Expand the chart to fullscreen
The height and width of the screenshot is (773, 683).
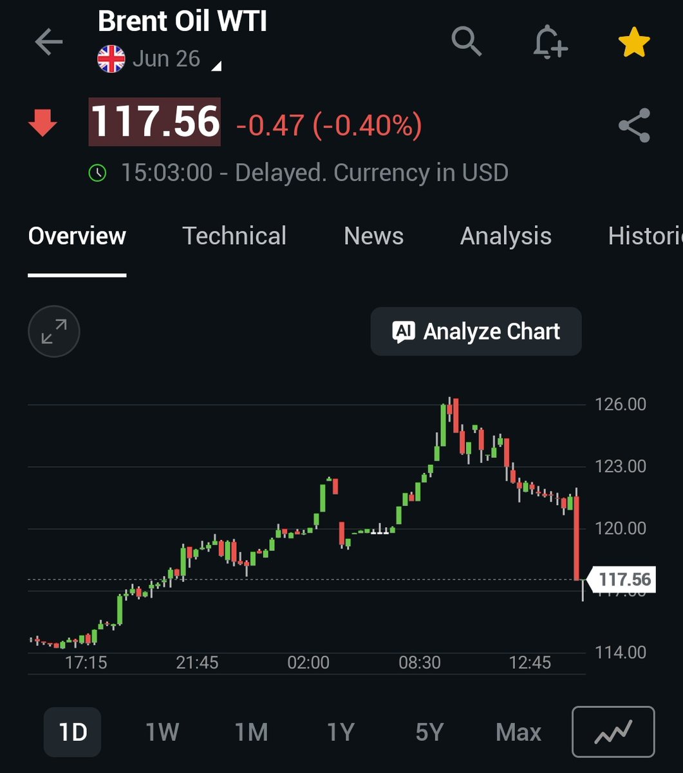coord(53,331)
